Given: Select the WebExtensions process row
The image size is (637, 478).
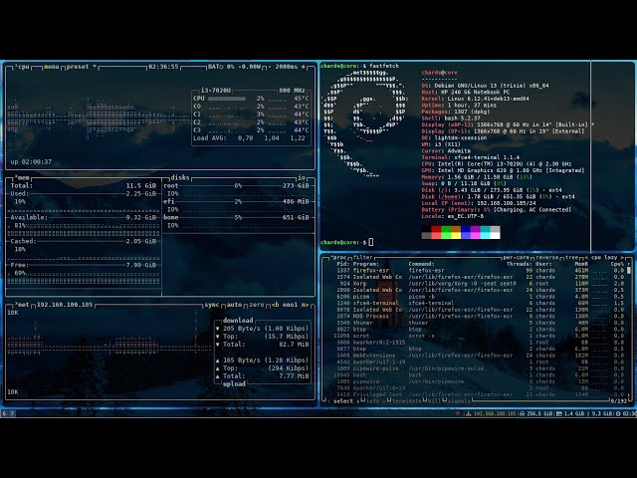Looking at the screenshot, I should tap(480, 356).
